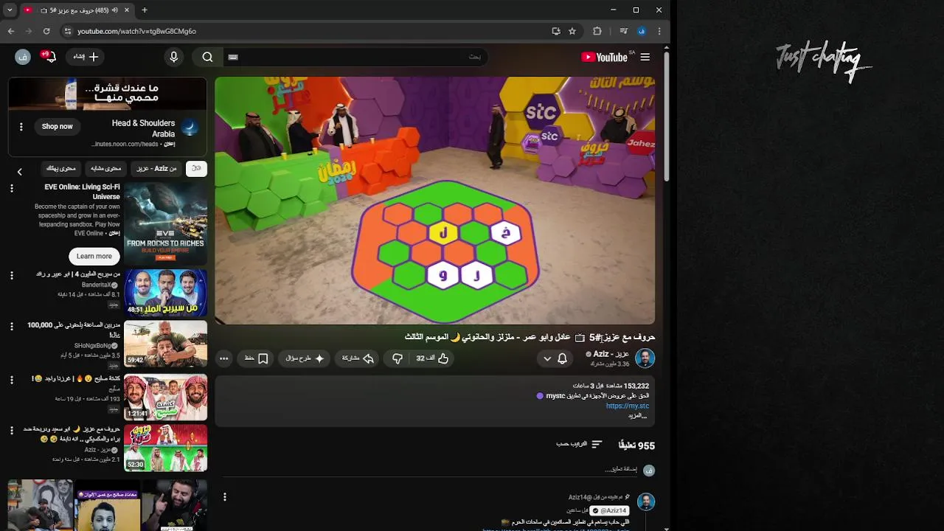Show more filter chips with arrow

tap(20, 172)
